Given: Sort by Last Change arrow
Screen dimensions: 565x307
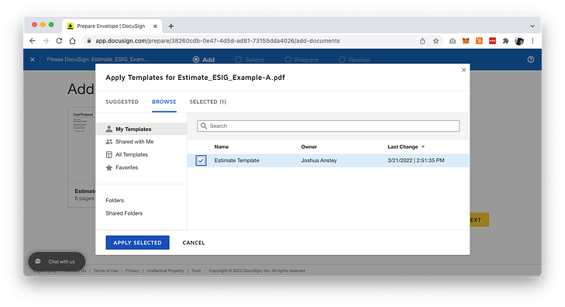Looking at the screenshot, I should (x=423, y=147).
